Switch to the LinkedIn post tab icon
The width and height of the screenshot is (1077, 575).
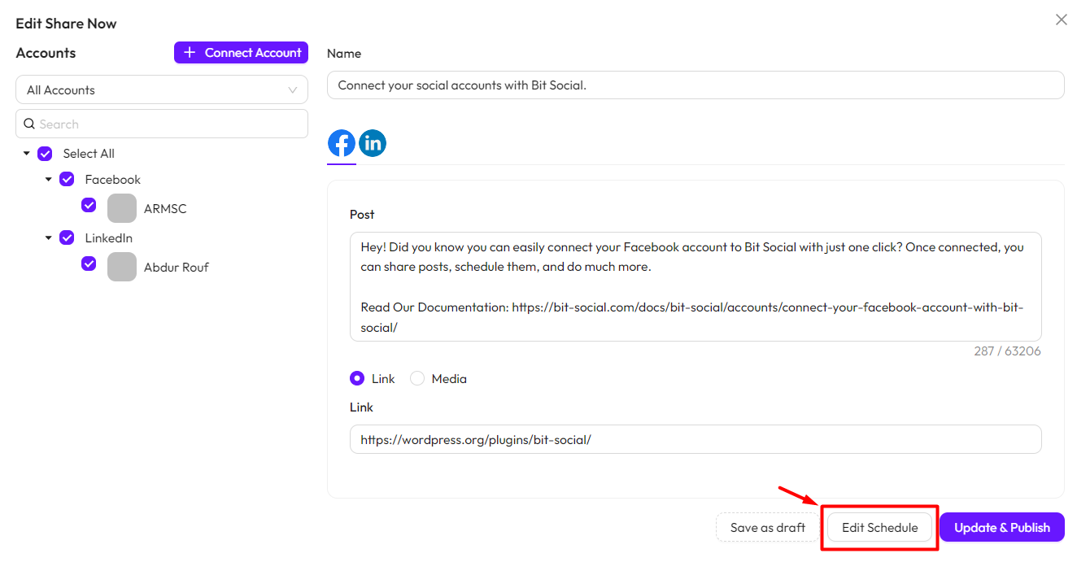coord(373,143)
